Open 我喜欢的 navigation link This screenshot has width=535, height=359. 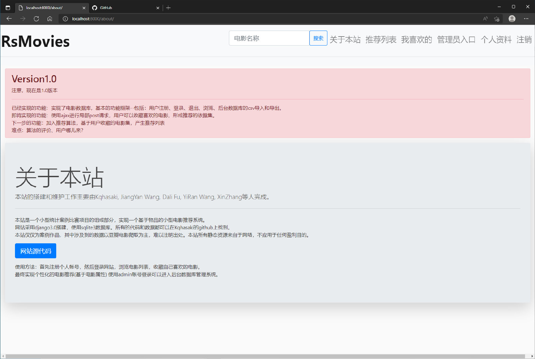417,40
